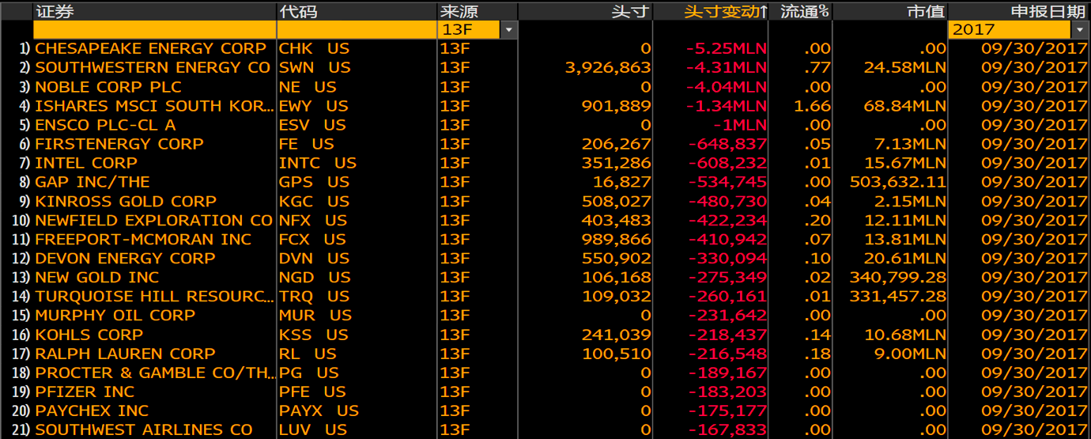This screenshot has height=439, width=1091.
Task: Click market value 68.84MLN
Action: coord(905,106)
